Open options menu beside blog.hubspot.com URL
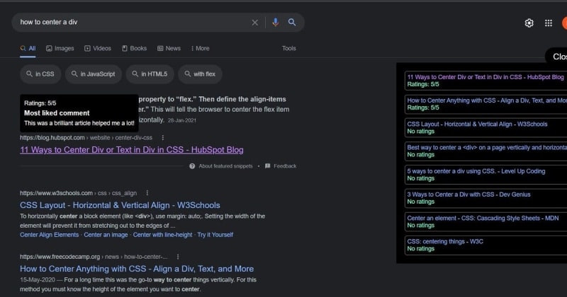Image resolution: width=567 pixels, height=297 pixels. 163,138
